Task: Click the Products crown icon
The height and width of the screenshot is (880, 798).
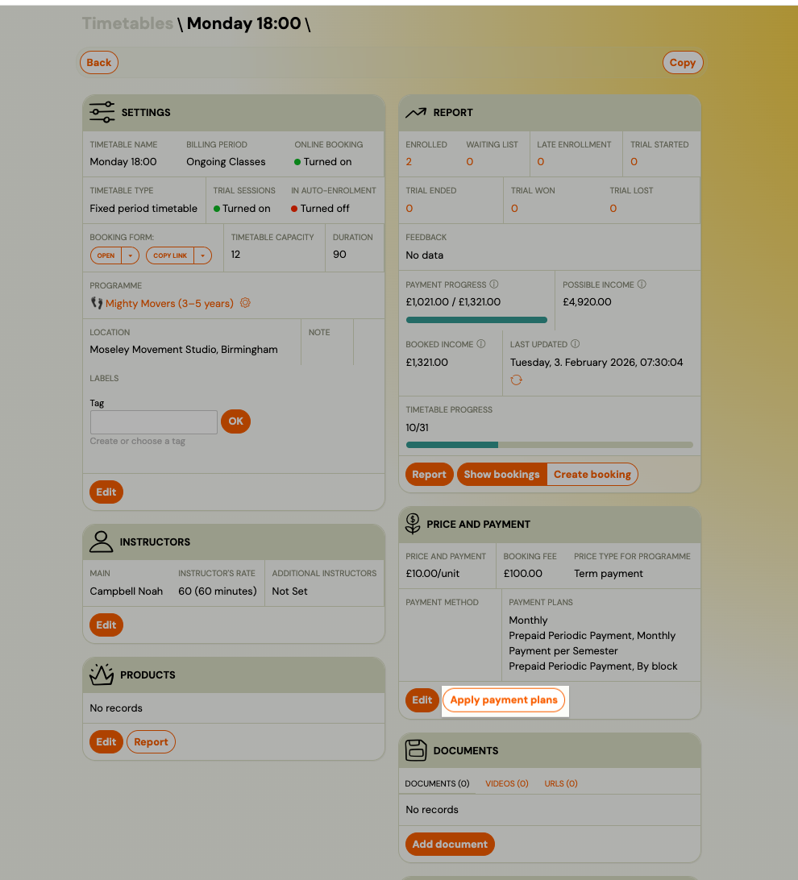Action: [x=101, y=675]
